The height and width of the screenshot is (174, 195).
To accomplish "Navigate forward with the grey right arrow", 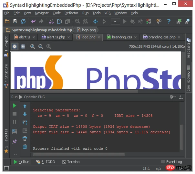I will pos(104,21).
